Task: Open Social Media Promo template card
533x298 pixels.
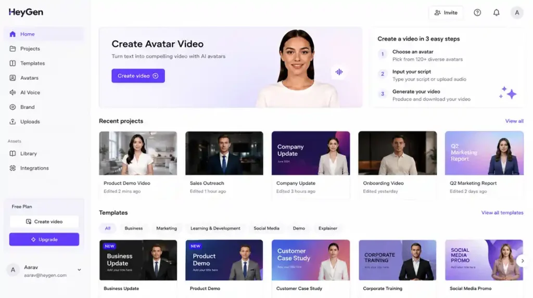Action: click(484, 260)
